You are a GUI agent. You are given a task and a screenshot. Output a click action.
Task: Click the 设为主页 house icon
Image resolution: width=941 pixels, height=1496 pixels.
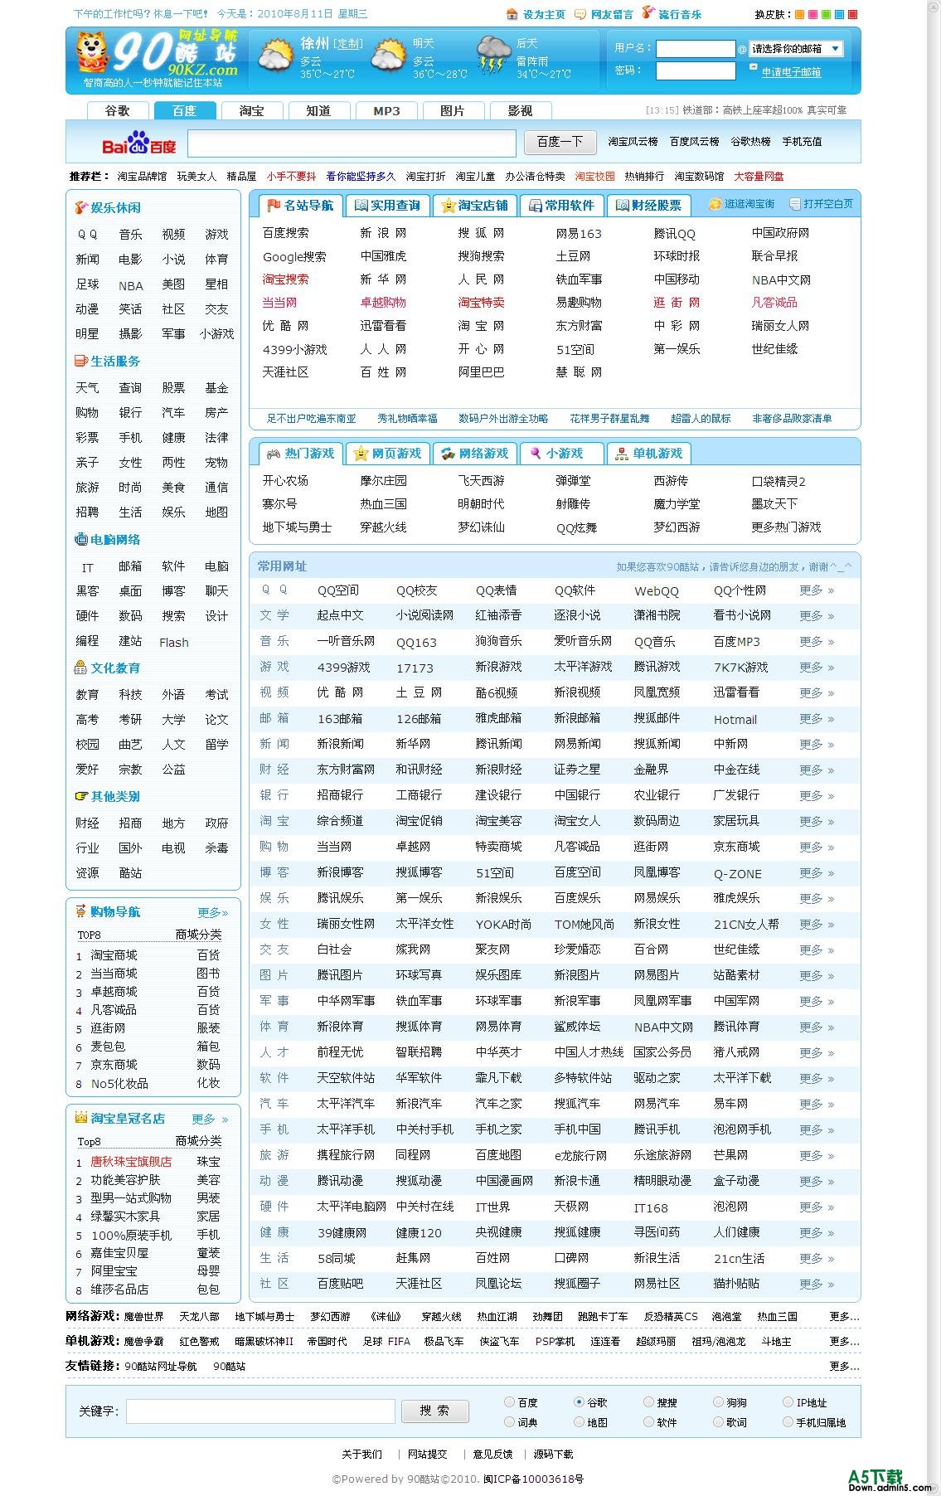[x=512, y=14]
